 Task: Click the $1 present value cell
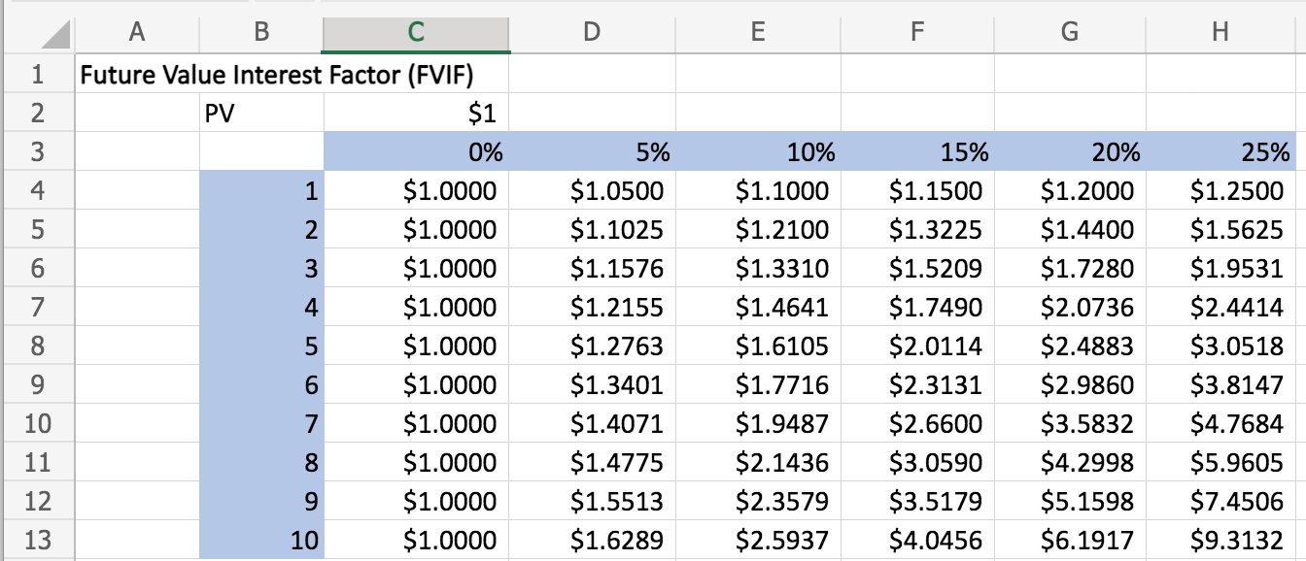[414, 112]
